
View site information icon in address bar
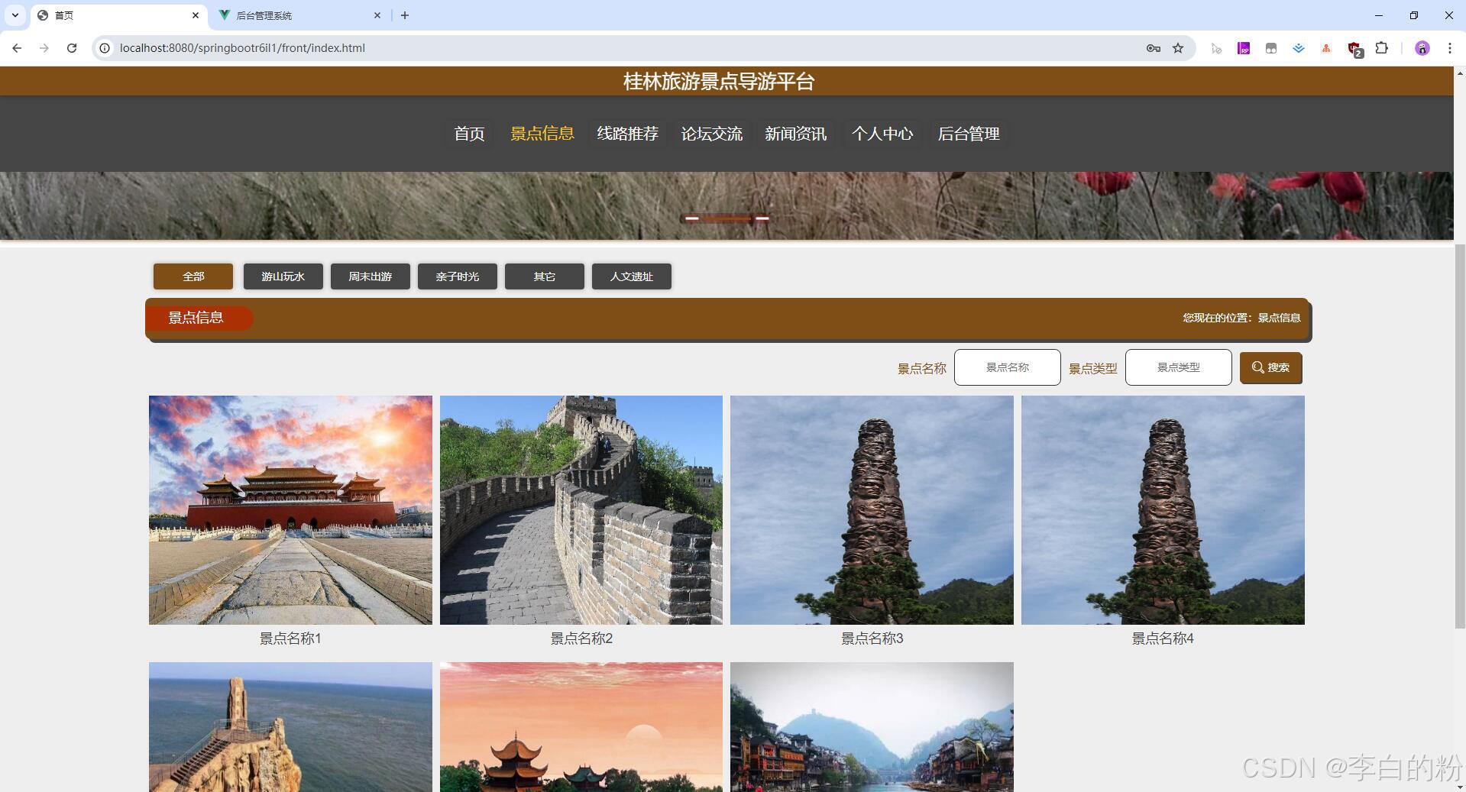pyautogui.click(x=105, y=48)
